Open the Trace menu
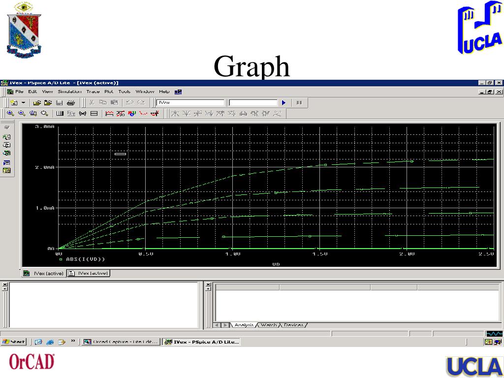The width and height of the screenshot is (504, 378). pos(93,92)
